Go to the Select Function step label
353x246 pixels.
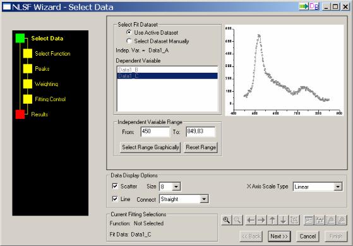coord(52,54)
